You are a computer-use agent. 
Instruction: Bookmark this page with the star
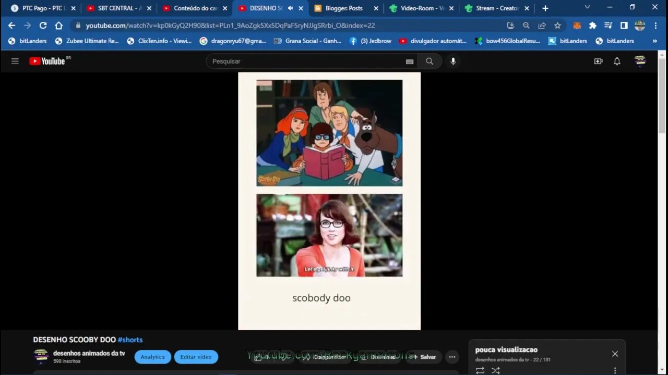tap(557, 26)
